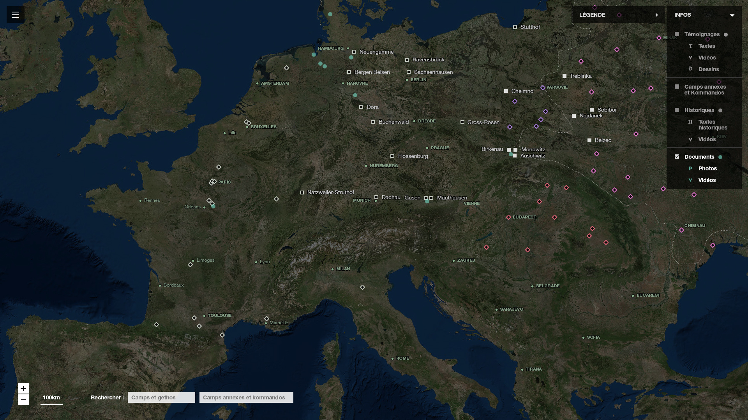This screenshot has width=748, height=420.
Task: Click the BERLIN city label
Action: (418, 80)
